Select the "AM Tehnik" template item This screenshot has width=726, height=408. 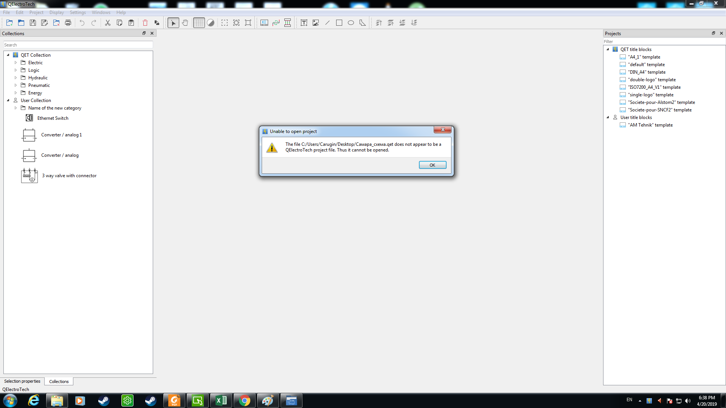[650, 125]
